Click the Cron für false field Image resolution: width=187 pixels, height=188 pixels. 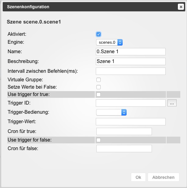point(124,149)
